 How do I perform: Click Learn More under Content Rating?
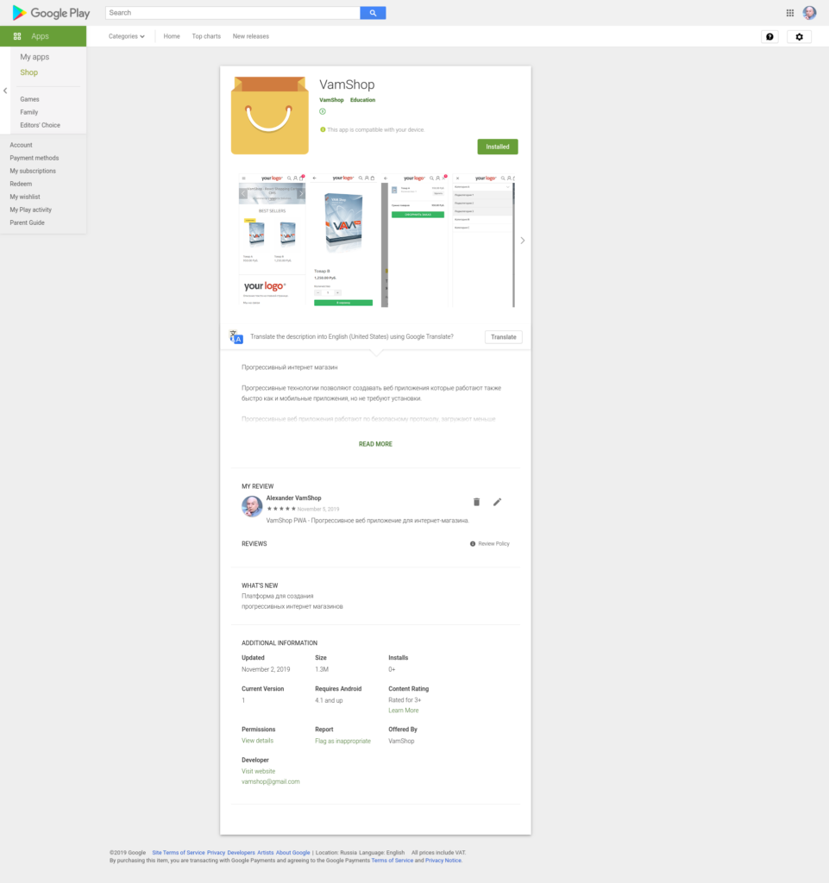tap(403, 711)
